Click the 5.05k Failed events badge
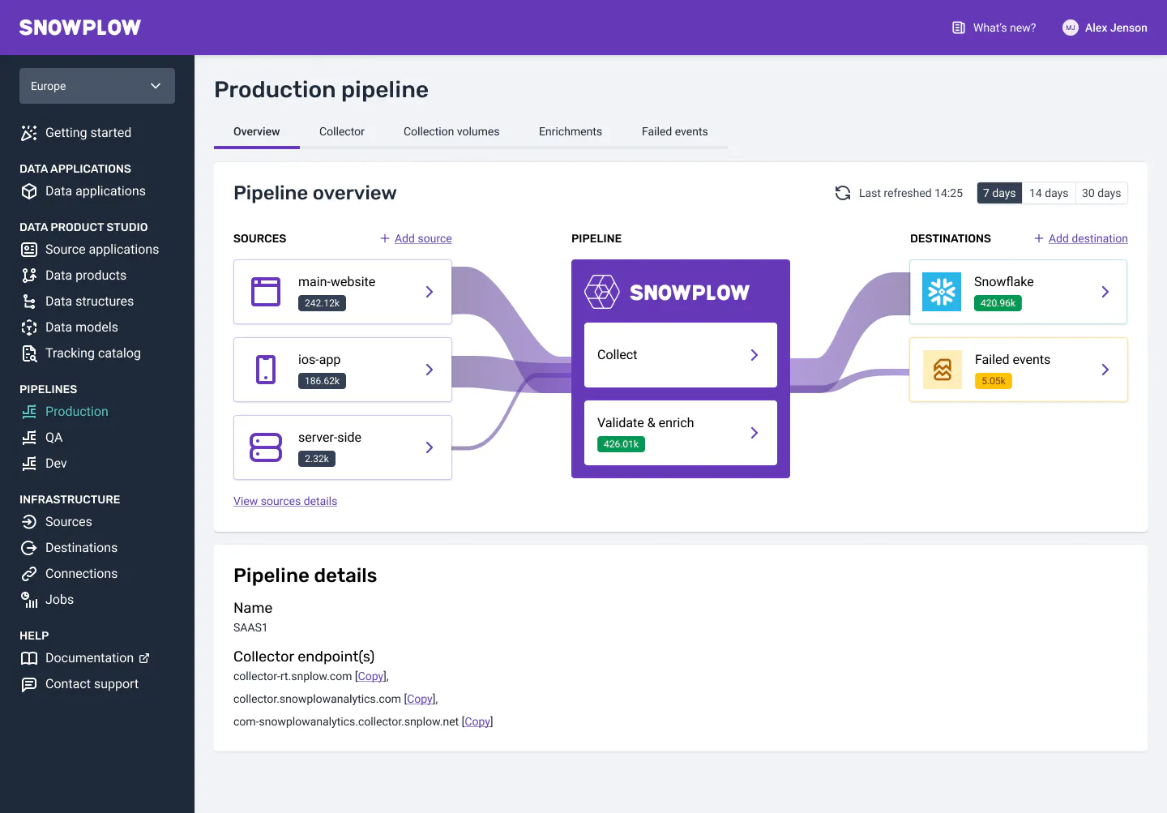This screenshot has height=813, width=1167. click(994, 381)
